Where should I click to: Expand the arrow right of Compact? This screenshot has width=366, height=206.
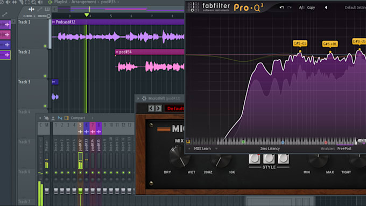click(93, 118)
